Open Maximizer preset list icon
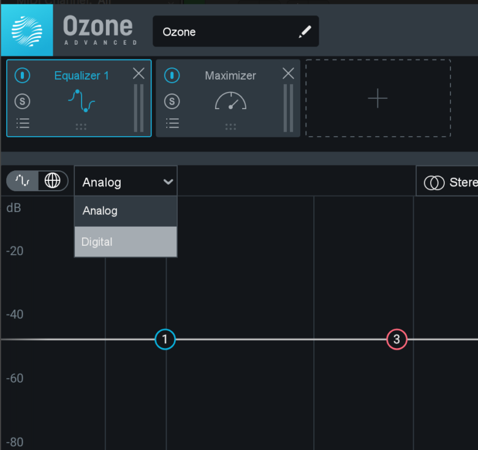 point(172,123)
